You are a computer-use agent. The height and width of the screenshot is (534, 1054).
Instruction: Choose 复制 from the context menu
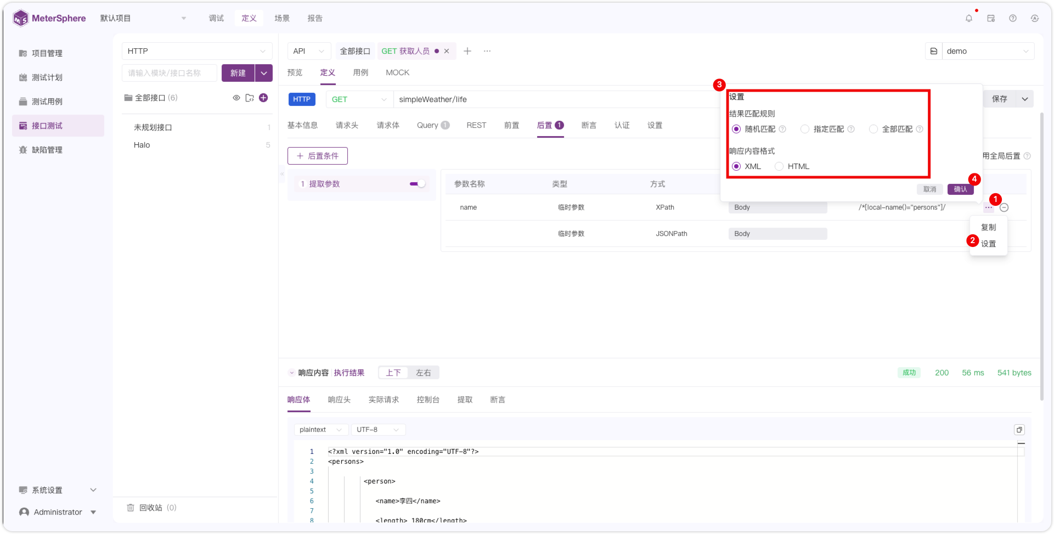[x=988, y=227]
